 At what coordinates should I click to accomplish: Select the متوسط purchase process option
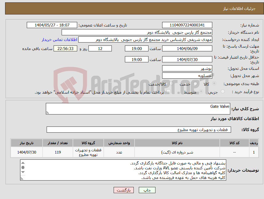(201, 91)
